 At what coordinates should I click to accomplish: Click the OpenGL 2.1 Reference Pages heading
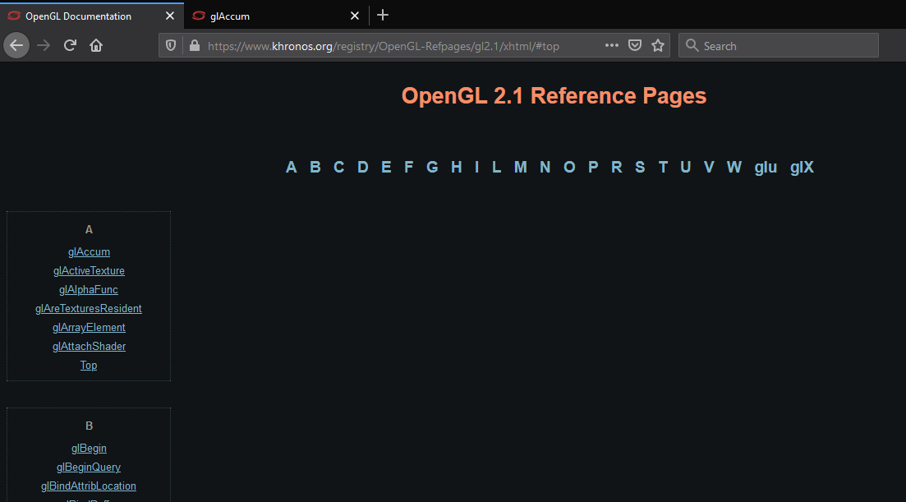pyautogui.click(x=554, y=96)
